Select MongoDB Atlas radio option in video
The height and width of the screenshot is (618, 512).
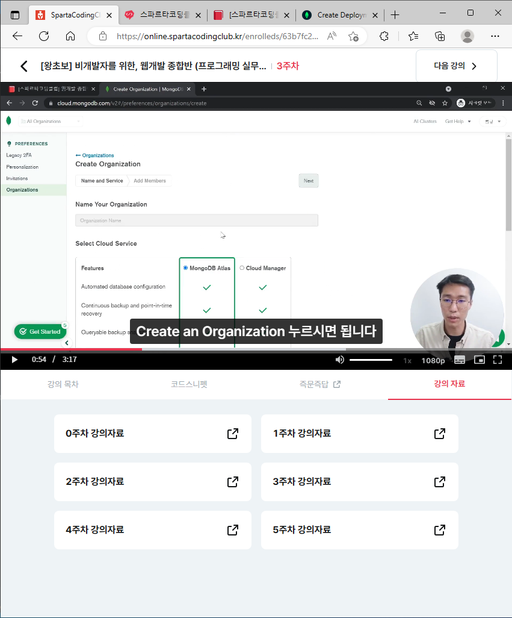pos(185,268)
